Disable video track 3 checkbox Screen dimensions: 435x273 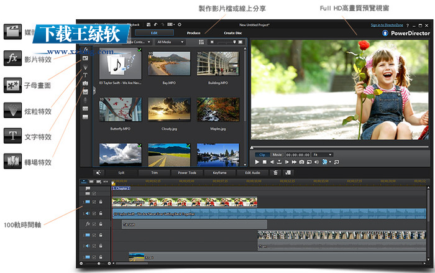click(x=94, y=257)
